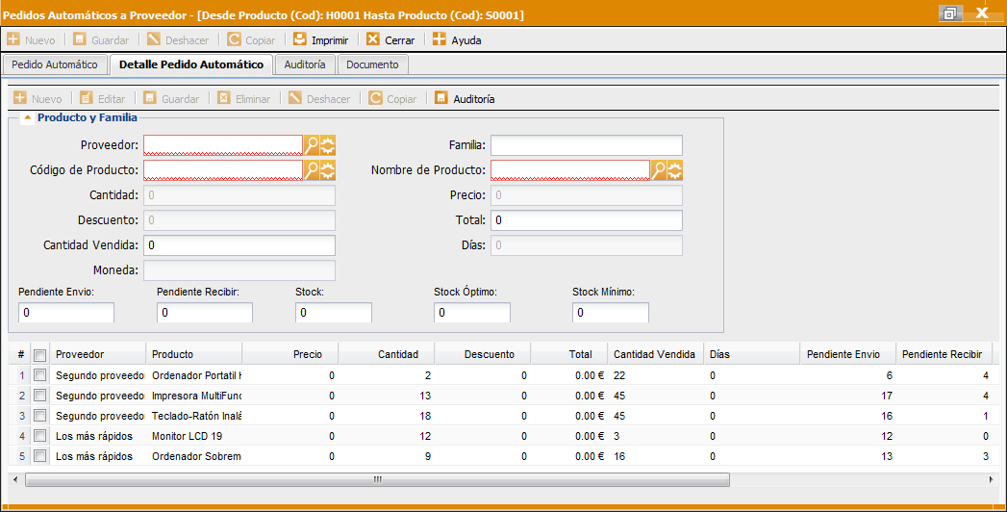
Task: Select the 'Monitor LCD 19' product cell
Action: click(x=194, y=436)
